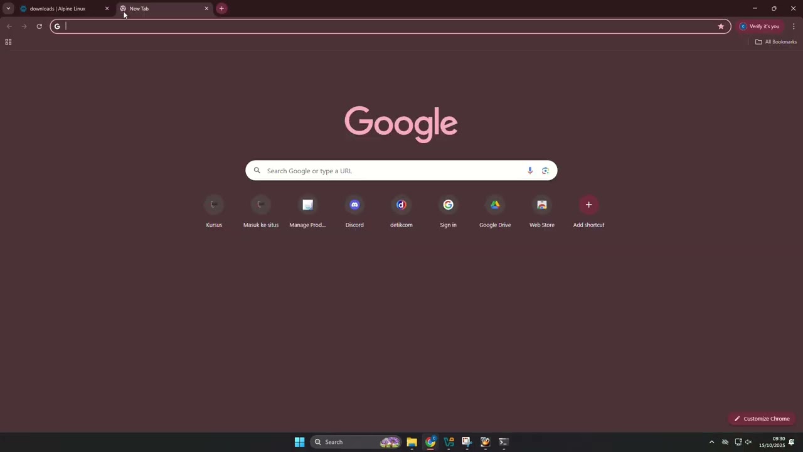Reload the current page
Image resolution: width=803 pixels, height=452 pixels.
coord(39,26)
